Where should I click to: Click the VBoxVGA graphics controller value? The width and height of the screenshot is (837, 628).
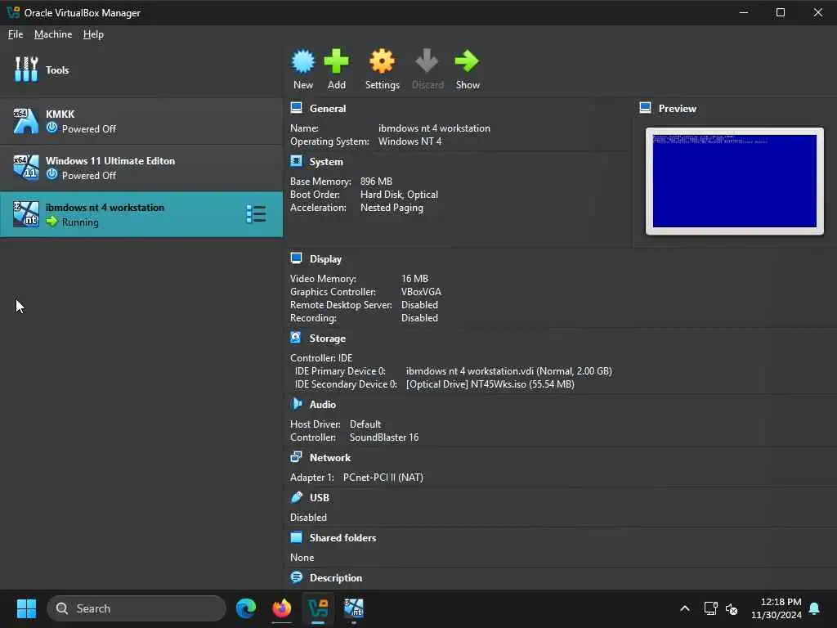click(421, 292)
